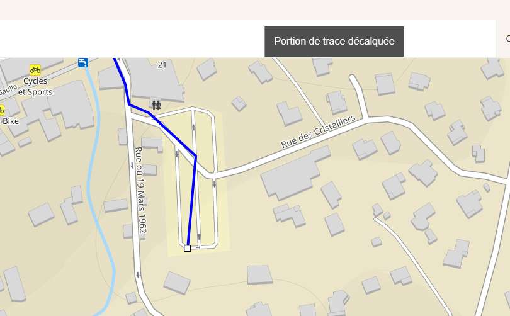Select the Rue des Cristalliers street label
Screen dimensions: 510x316
[319, 132]
